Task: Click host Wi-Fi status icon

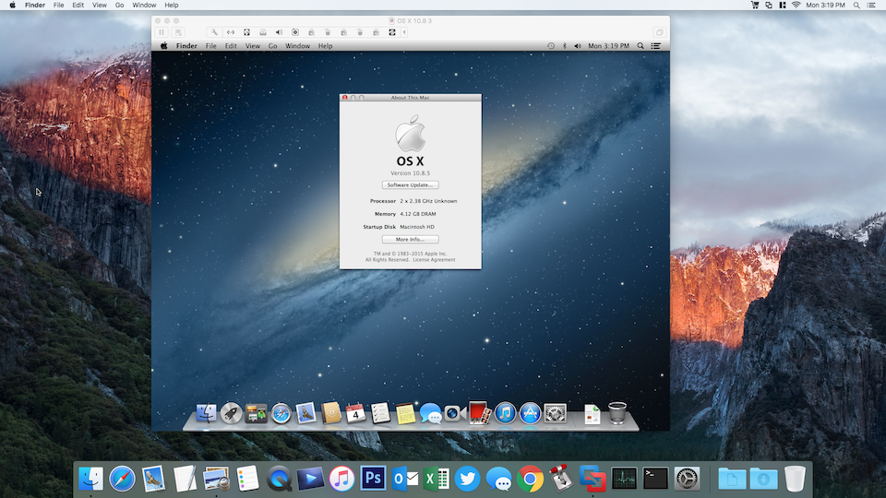Action: point(796,6)
